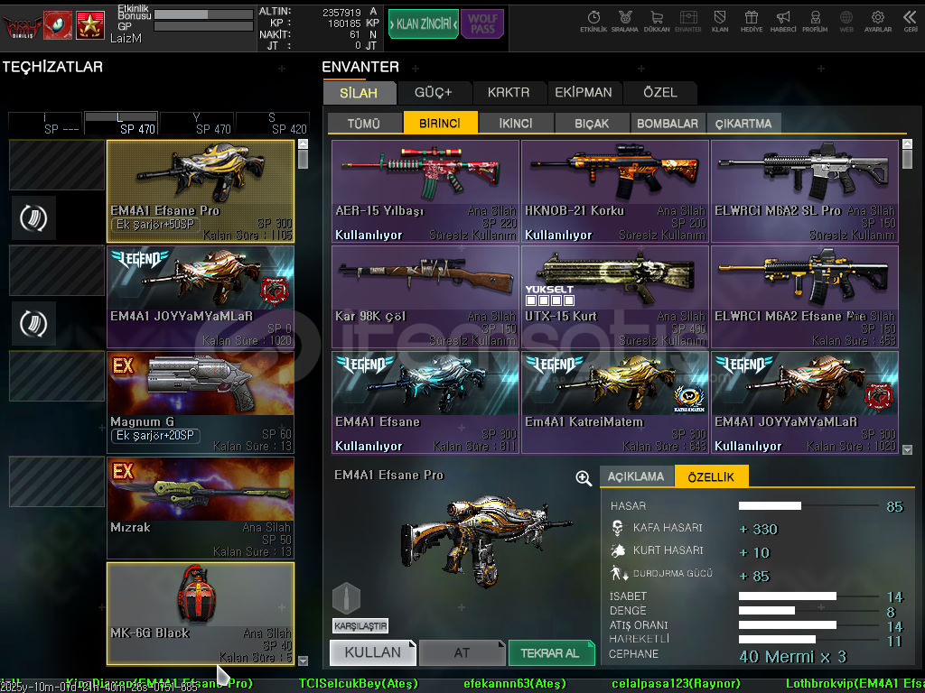
Task: Click the Wolfteam Diriliş logo
Action: (x=22, y=25)
